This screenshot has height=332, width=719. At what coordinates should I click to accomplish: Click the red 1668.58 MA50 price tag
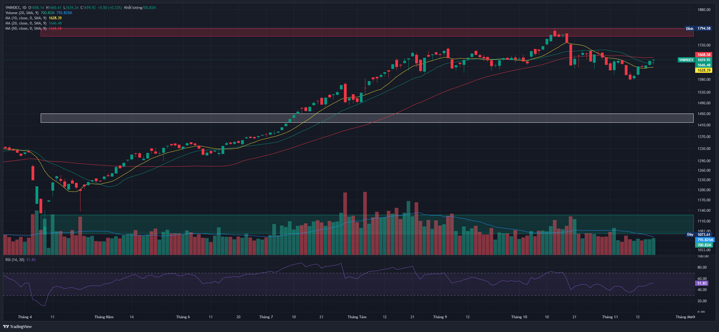pyautogui.click(x=704, y=55)
